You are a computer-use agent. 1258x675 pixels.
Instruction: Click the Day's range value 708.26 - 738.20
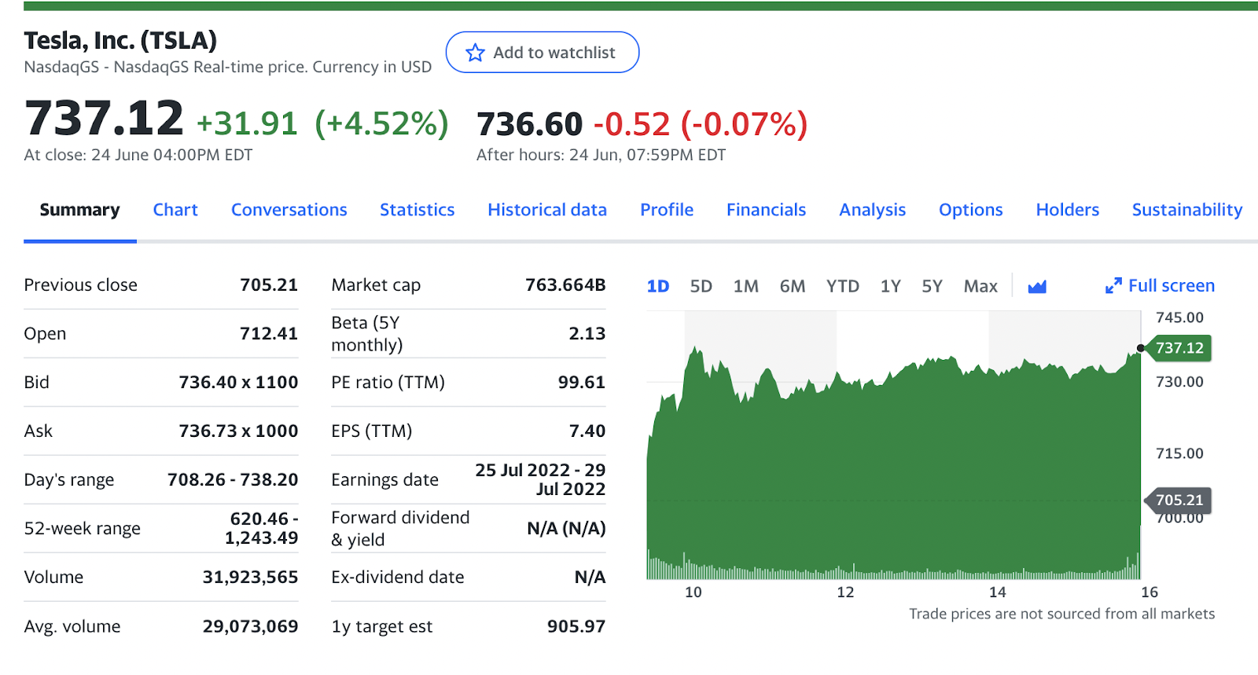tap(233, 479)
